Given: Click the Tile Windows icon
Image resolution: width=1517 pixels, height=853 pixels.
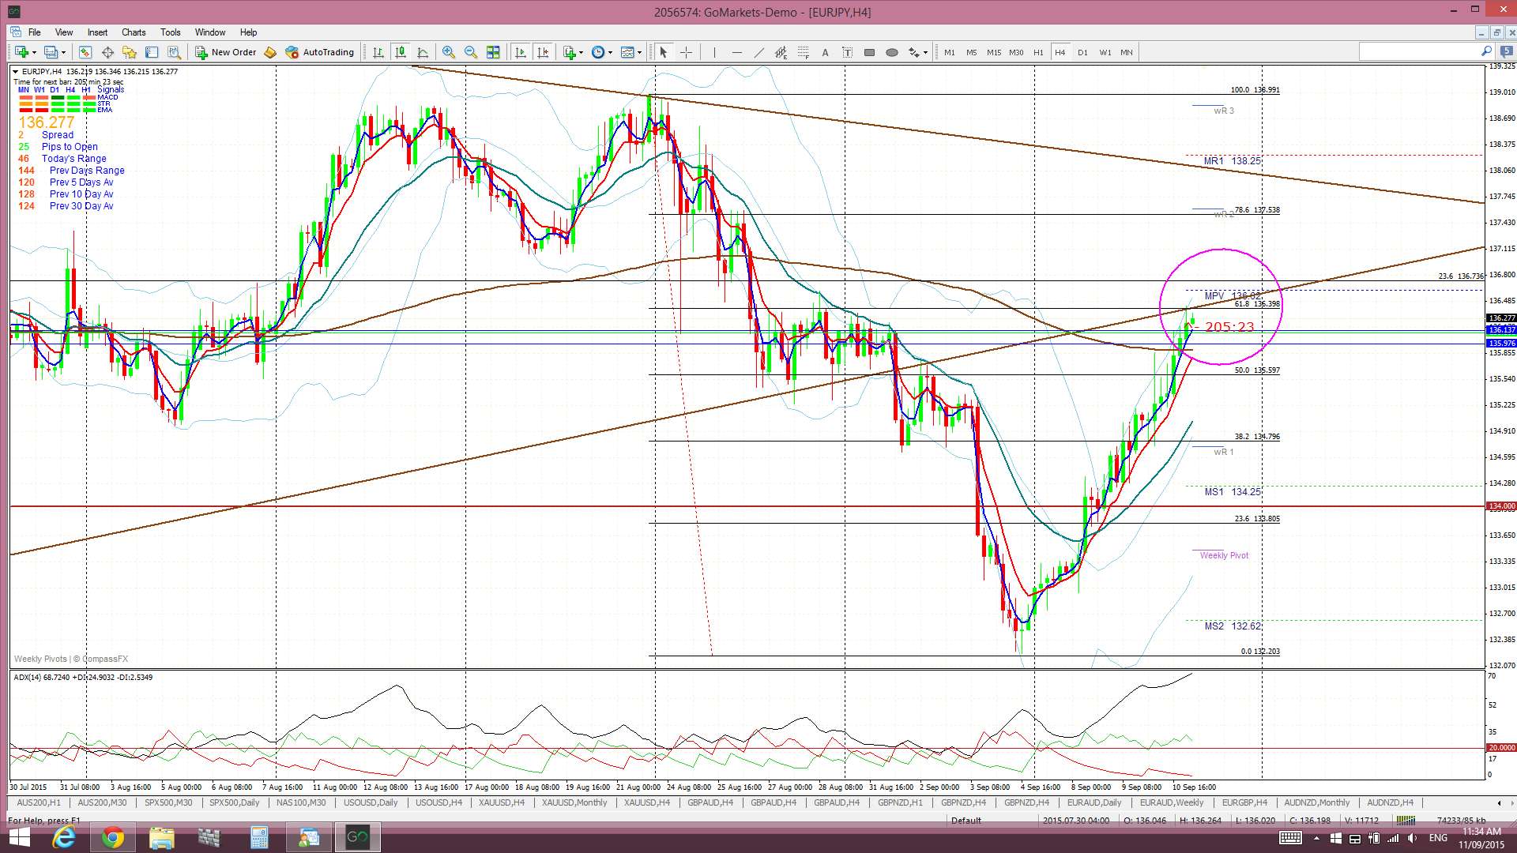Looking at the screenshot, I should 493,52.
